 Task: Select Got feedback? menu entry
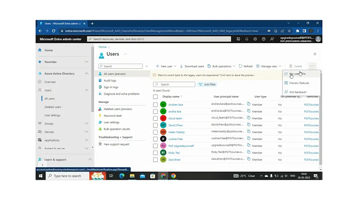pyautogui.click(x=301, y=92)
